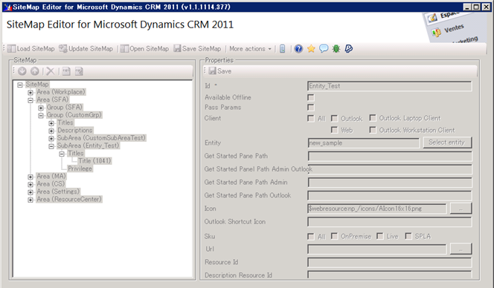
Task: Check the Client Web checkbox
Action: point(334,130)
